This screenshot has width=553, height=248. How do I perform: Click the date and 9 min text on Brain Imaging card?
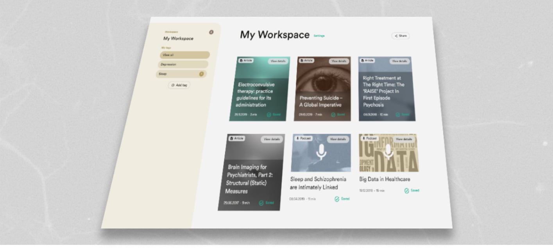pos(236,203)
